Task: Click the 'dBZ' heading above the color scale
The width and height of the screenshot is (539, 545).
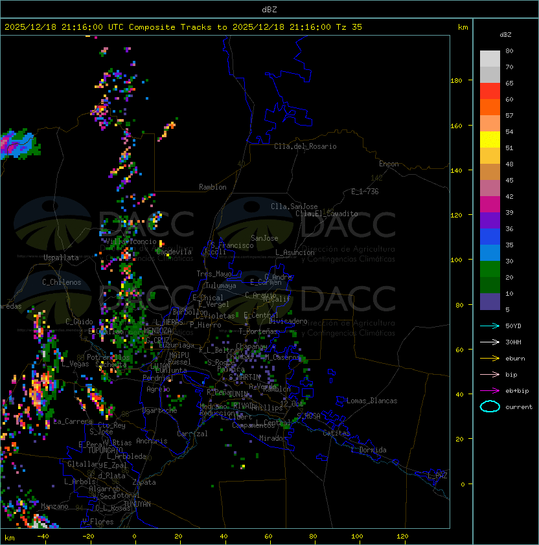Action: (505, 35)
